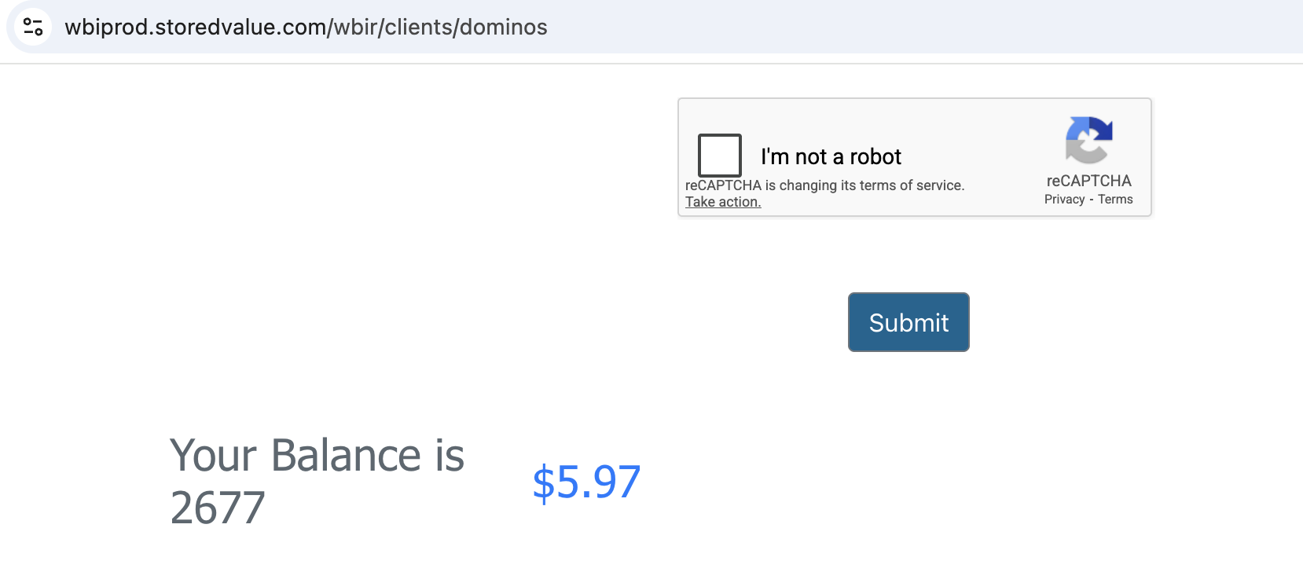Focus empty address bar area right of URL
Screen dimensions: 1303x572
point(904,27)
